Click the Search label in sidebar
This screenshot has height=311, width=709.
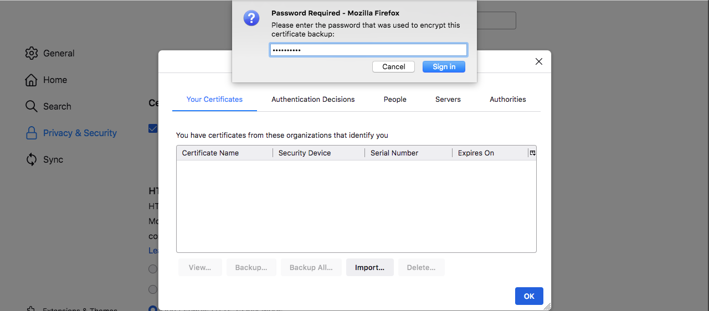[x=57, y=106]
